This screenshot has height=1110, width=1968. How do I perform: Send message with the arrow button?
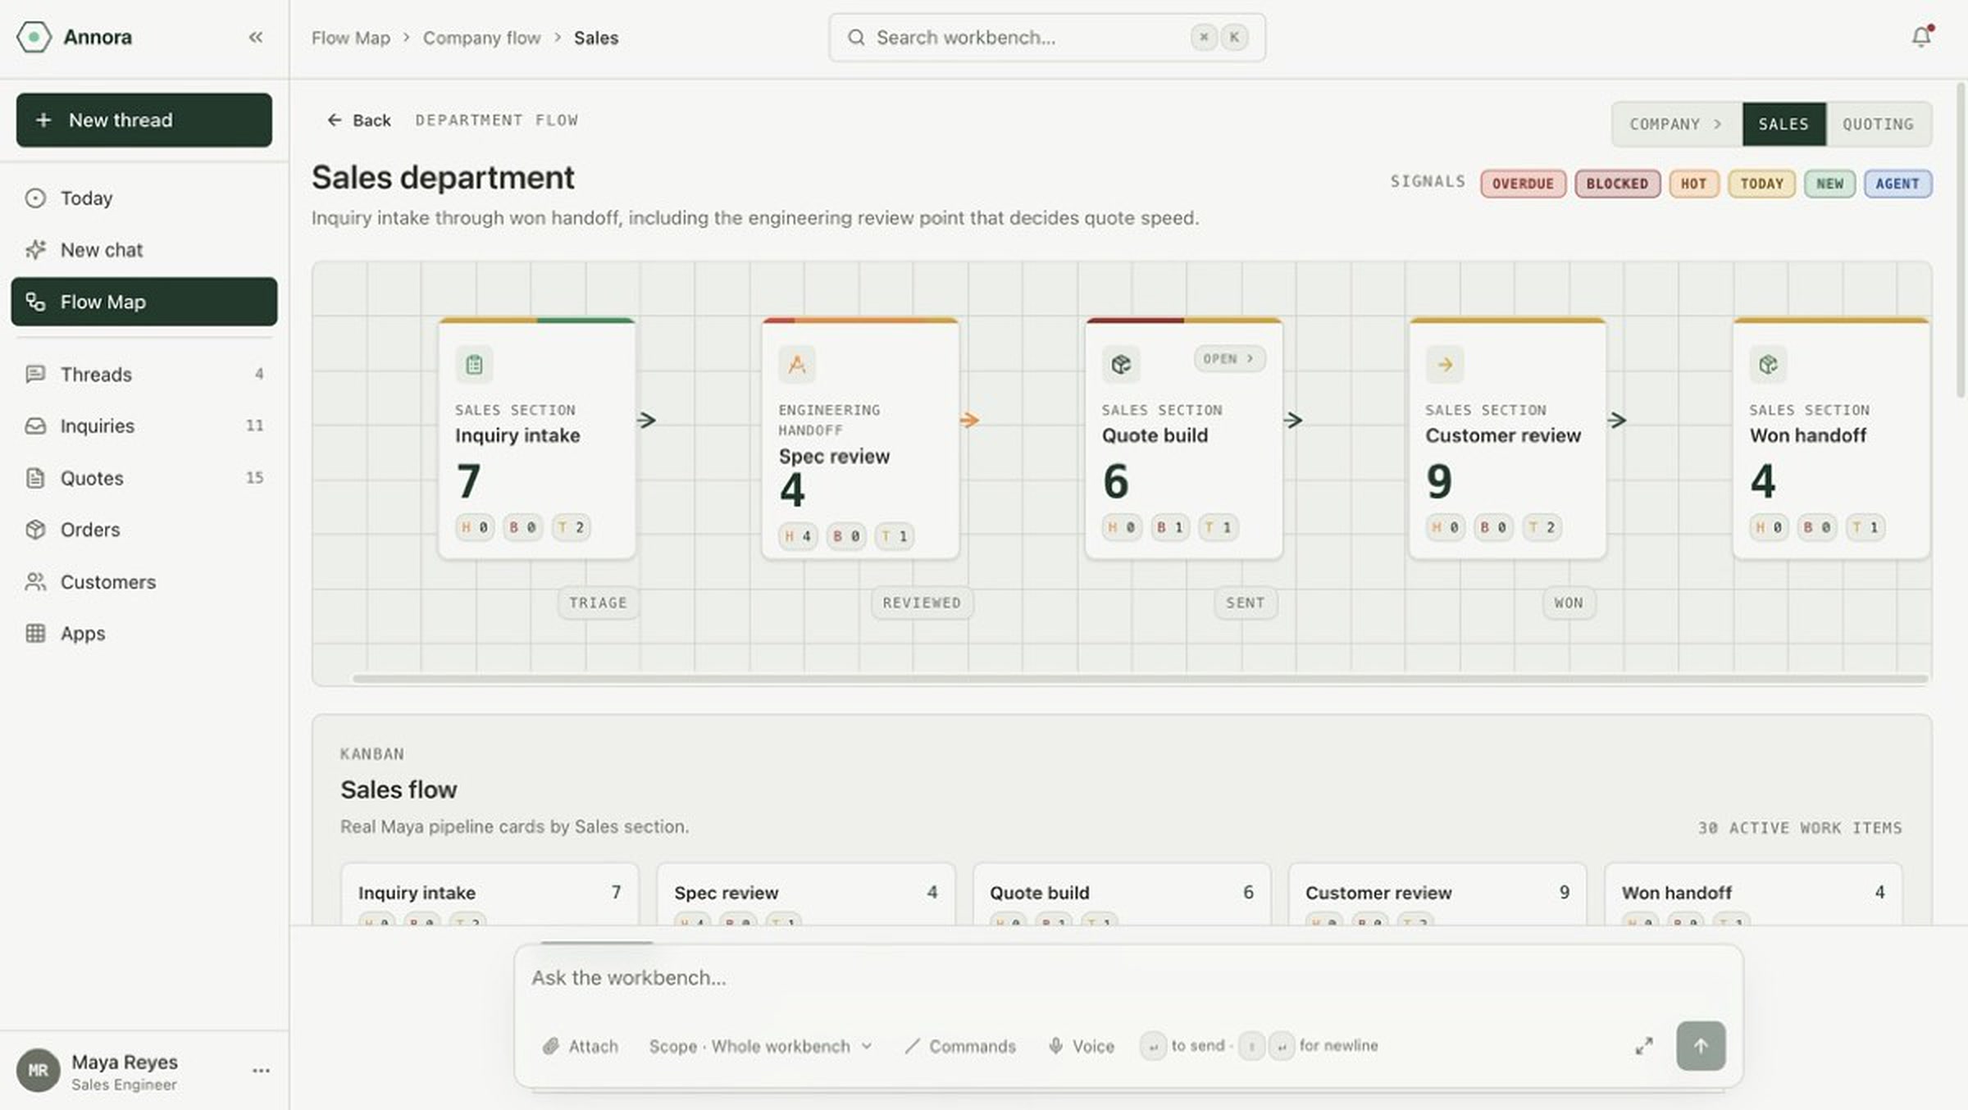pyautogui.click(x=1701, y=1046)
